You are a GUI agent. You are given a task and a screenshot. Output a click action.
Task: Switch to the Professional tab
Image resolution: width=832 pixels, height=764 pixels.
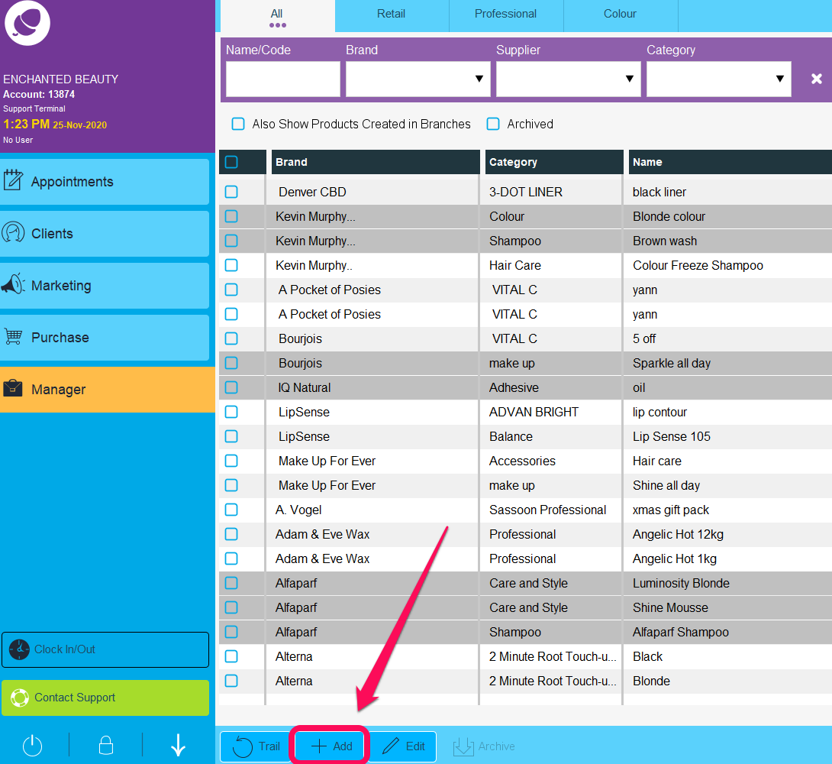pos(505,14)
